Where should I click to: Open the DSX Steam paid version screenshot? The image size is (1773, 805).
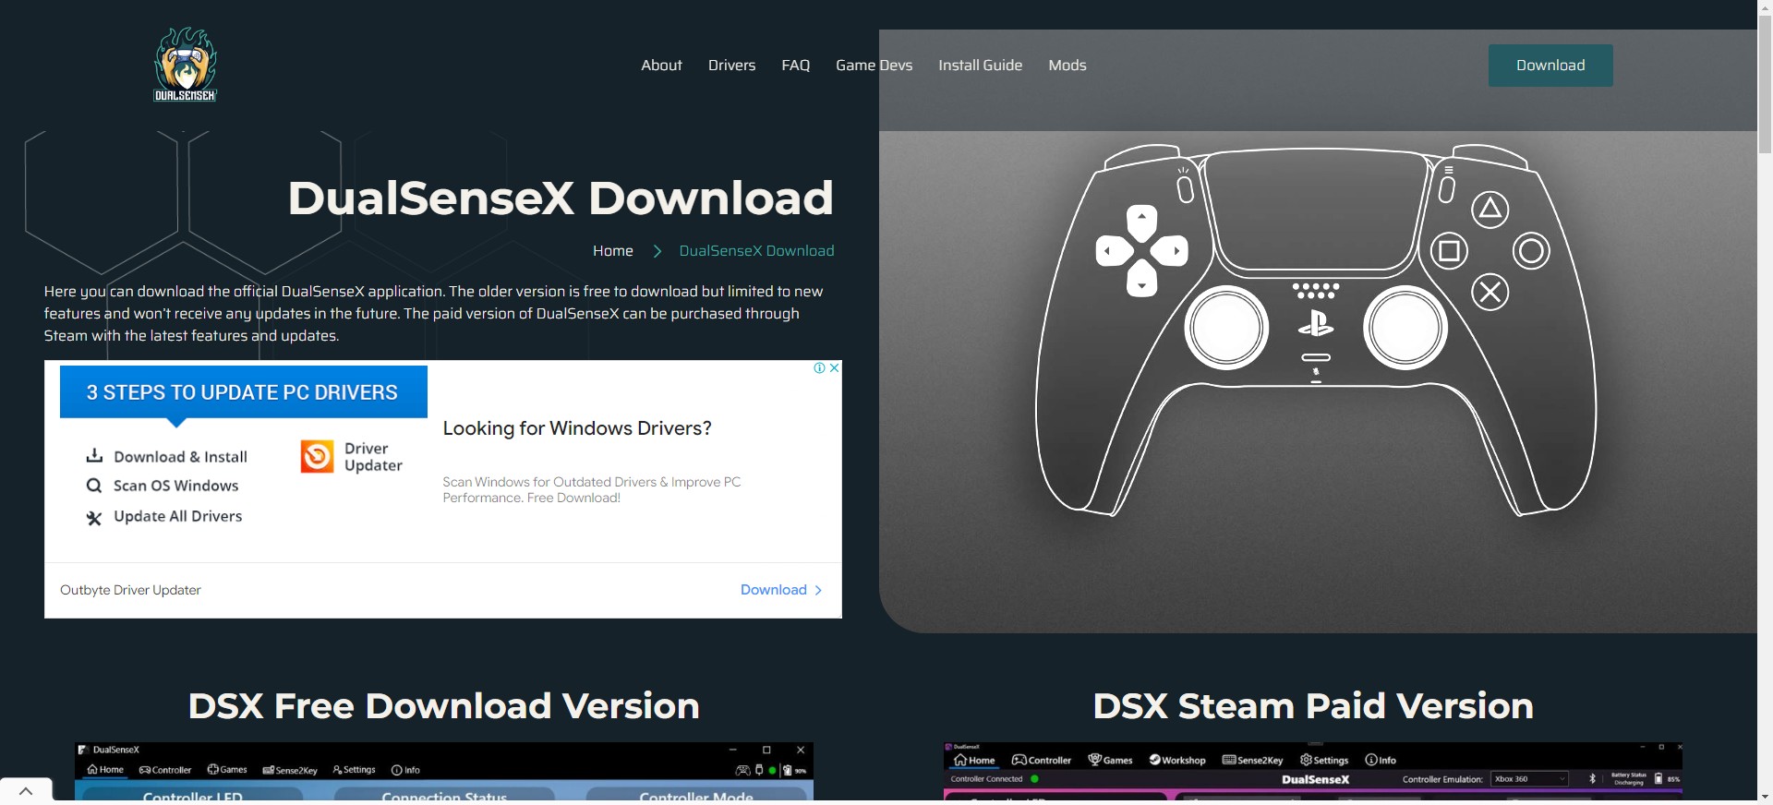[x=1312, y=772]
